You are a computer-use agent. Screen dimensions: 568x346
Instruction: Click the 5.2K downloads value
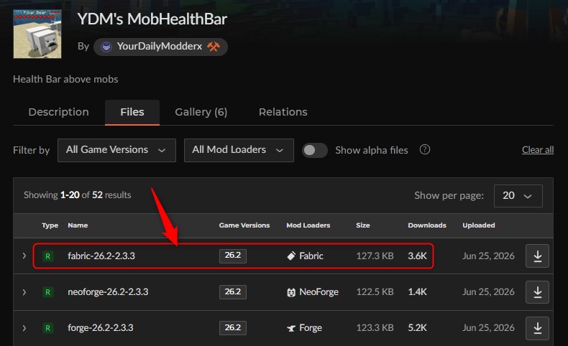pos(417,327)
